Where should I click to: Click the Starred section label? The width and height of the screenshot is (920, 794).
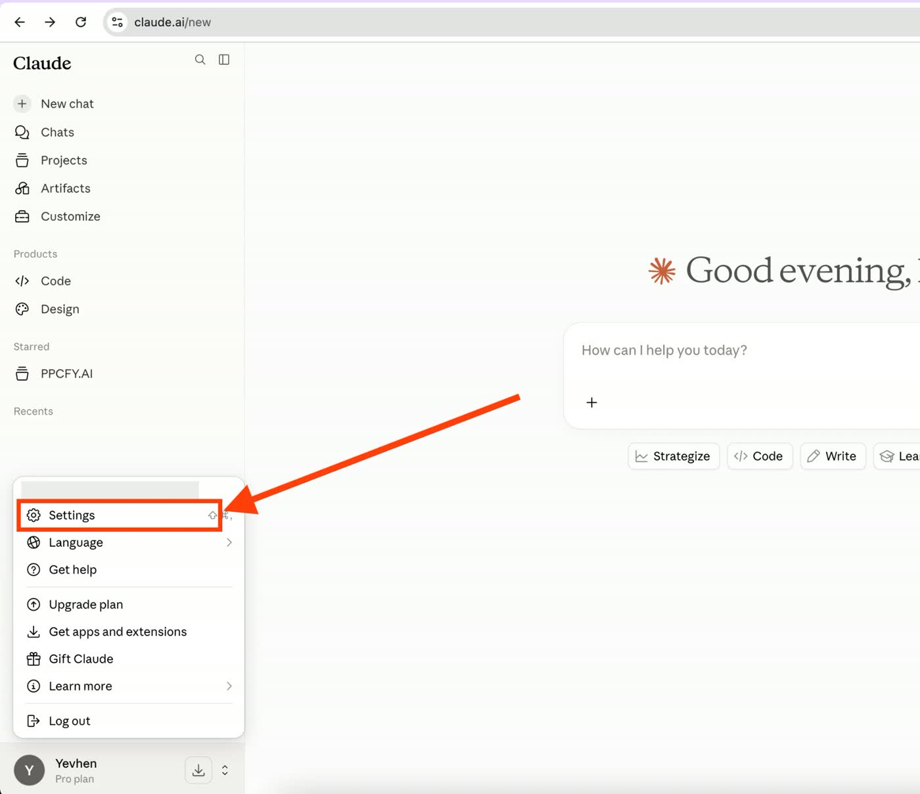[x=32, y=346]
